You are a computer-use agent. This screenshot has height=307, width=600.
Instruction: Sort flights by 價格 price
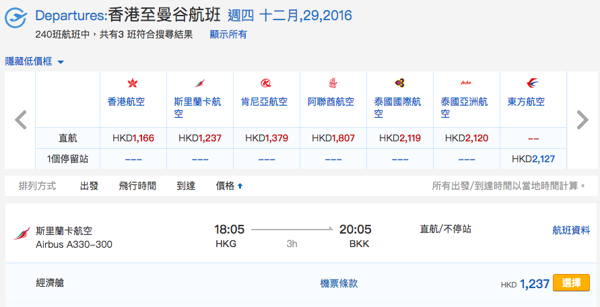pos(225,186)
